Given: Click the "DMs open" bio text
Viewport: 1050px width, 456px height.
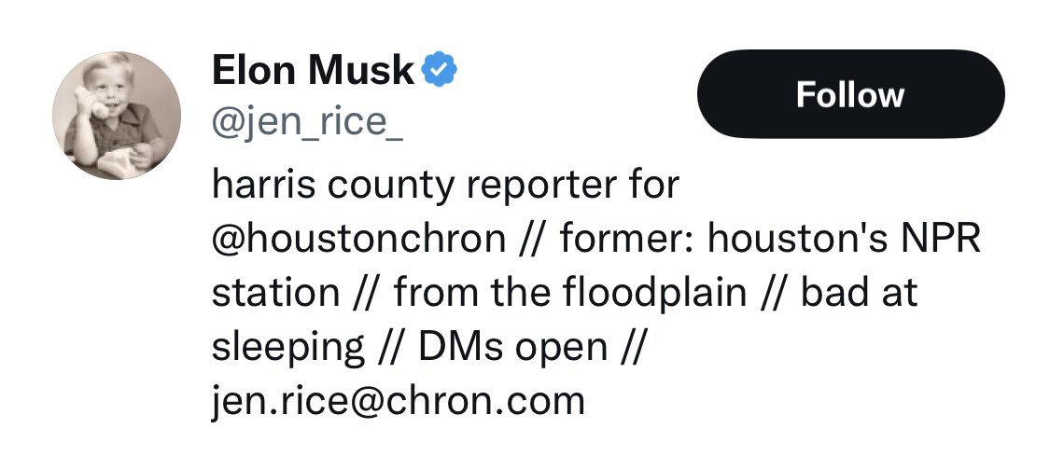Looking at the screenshot, I should (x=512, y=347).
